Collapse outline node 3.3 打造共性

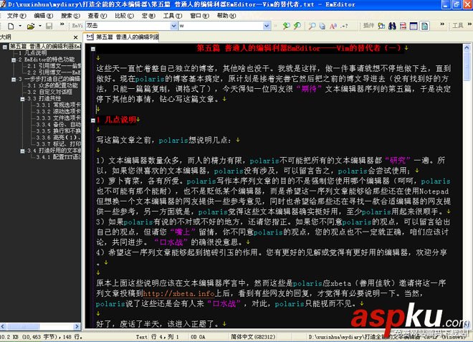pos(22,99)
